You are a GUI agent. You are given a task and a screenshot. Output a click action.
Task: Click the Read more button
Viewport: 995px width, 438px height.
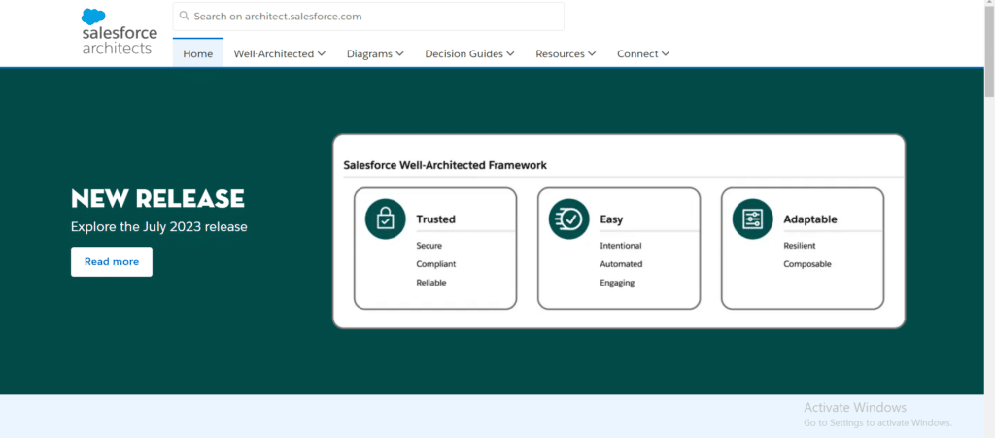coord(112,262)
